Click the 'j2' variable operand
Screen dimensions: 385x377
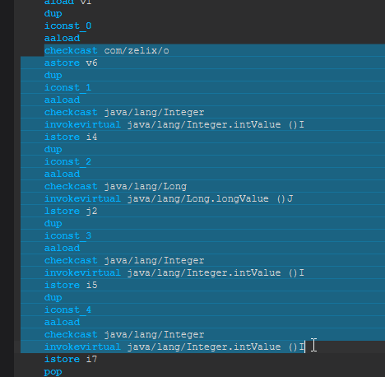91,211
